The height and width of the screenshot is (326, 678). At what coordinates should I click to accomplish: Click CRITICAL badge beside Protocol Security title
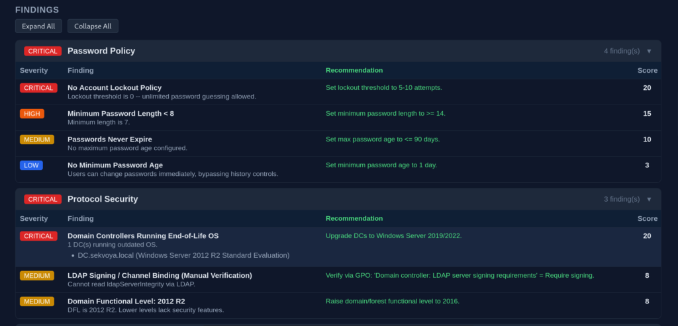tap(43, 199)
